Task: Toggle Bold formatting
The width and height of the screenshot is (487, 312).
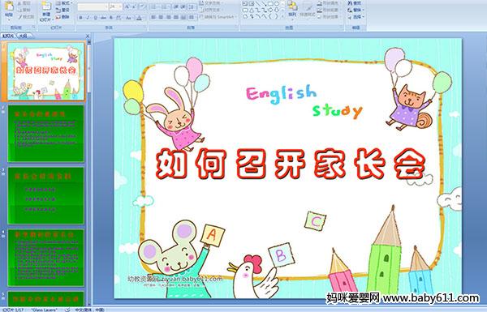Action: 80,18
